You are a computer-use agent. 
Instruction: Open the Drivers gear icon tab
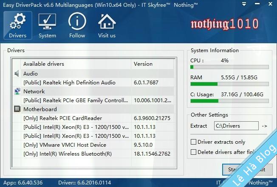pyautogui.click(x=18, y=25)
